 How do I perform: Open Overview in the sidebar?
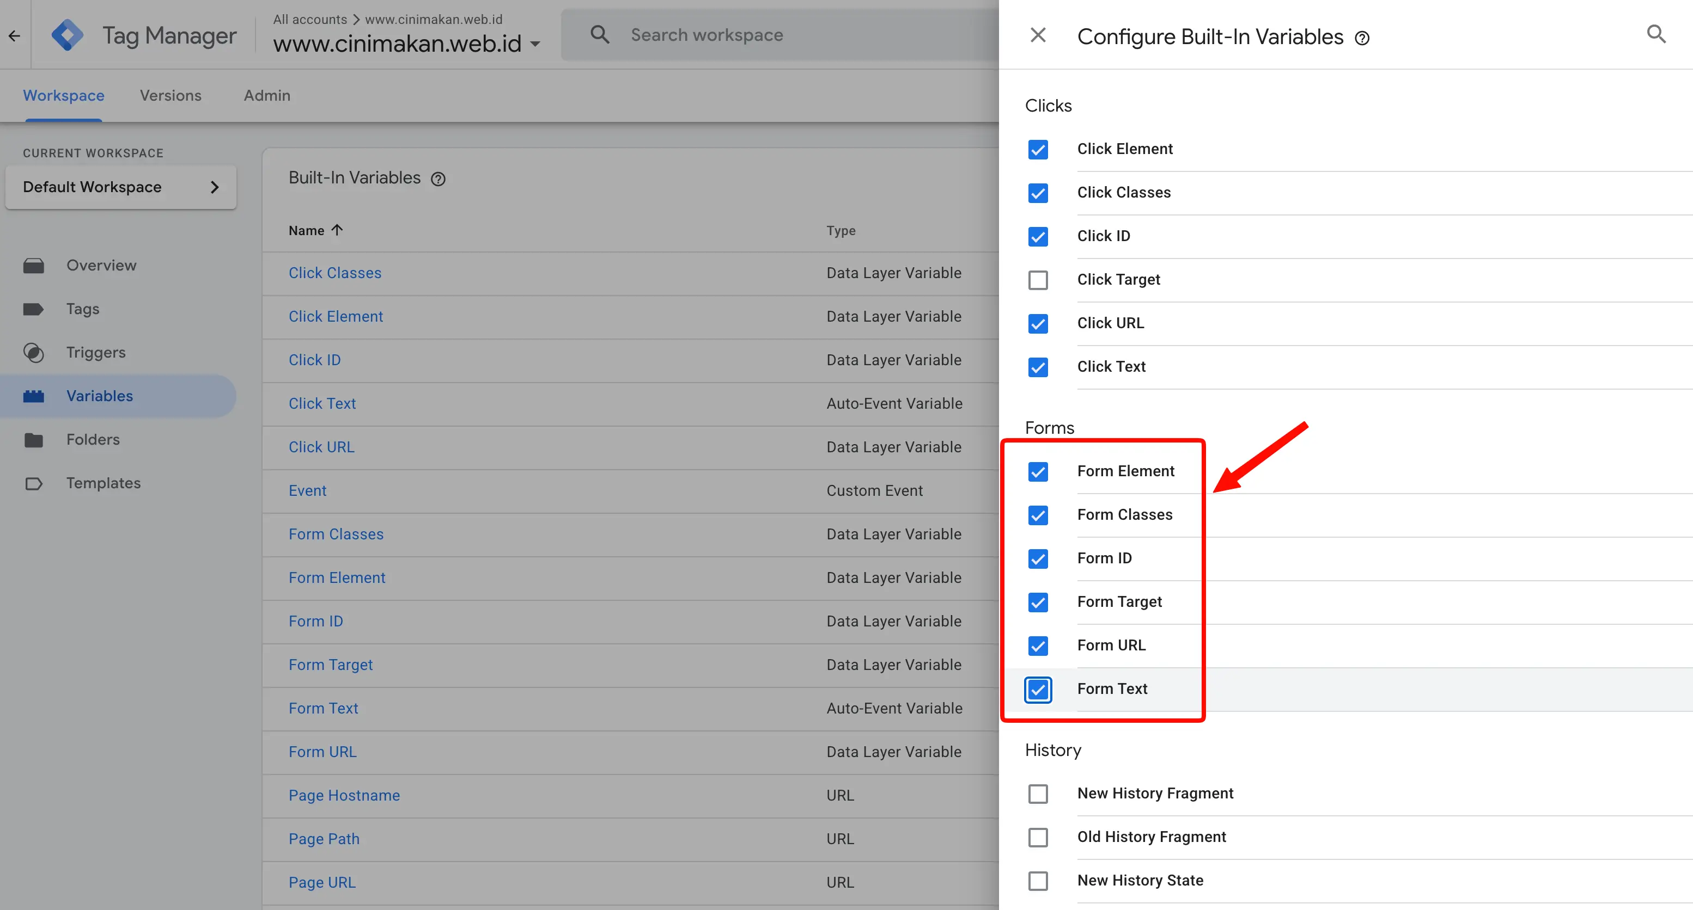pos(101,266)
